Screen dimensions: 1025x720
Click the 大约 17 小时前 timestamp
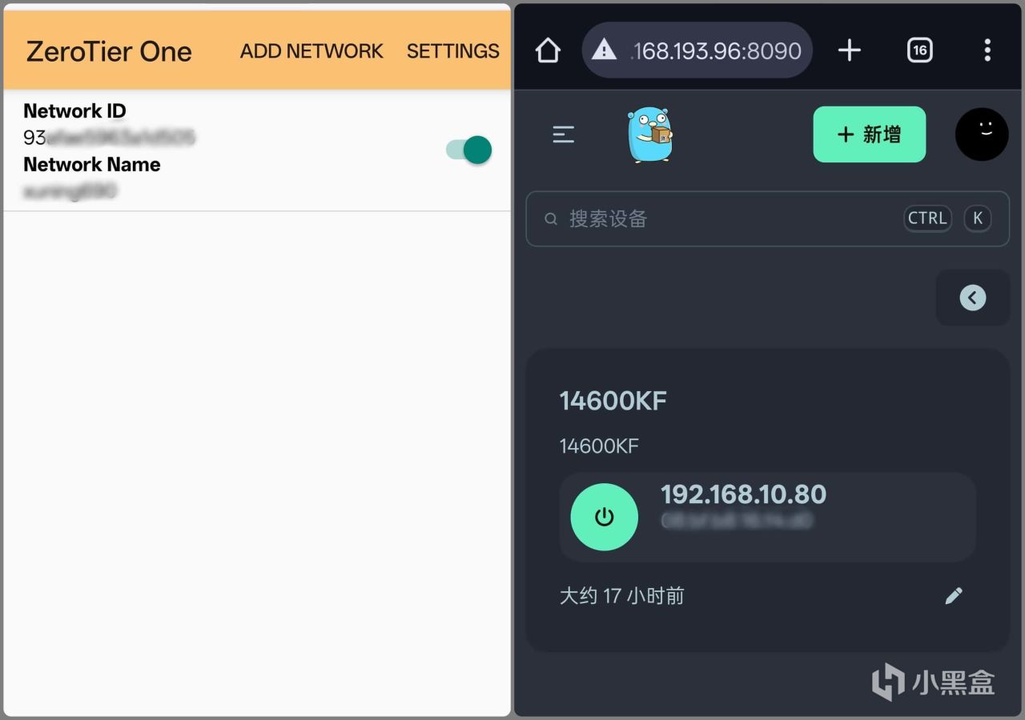[x=622, y=596]
